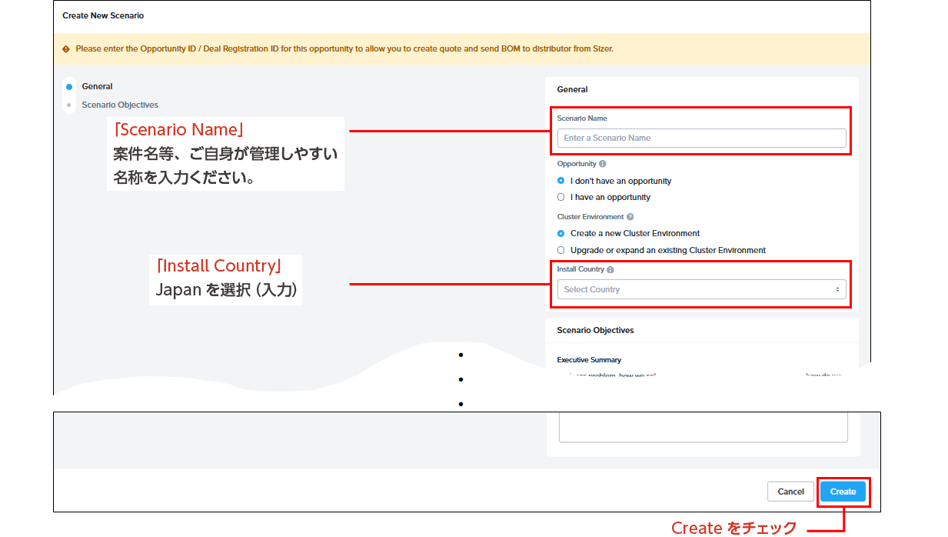Click the info icon next to Install Country
Screen dimensions: 948x537
coord(610,270)
